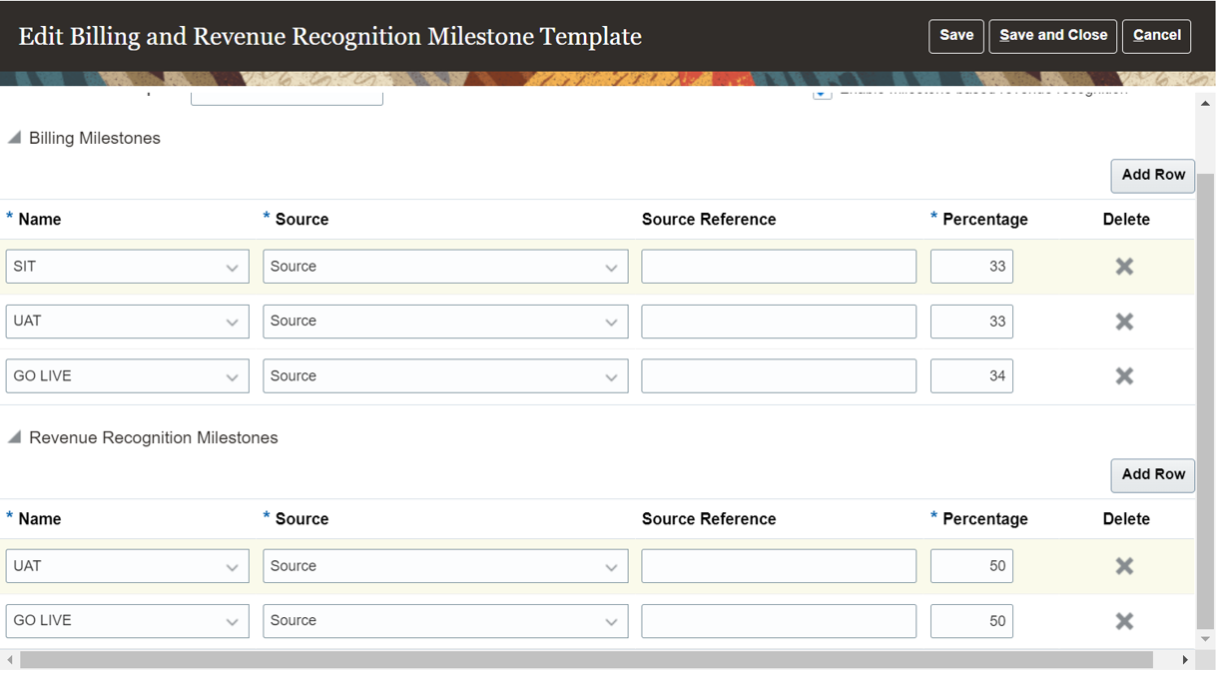Open Source dropdown for billing UAT row
1218x674 pixels.
click(611, 323)
